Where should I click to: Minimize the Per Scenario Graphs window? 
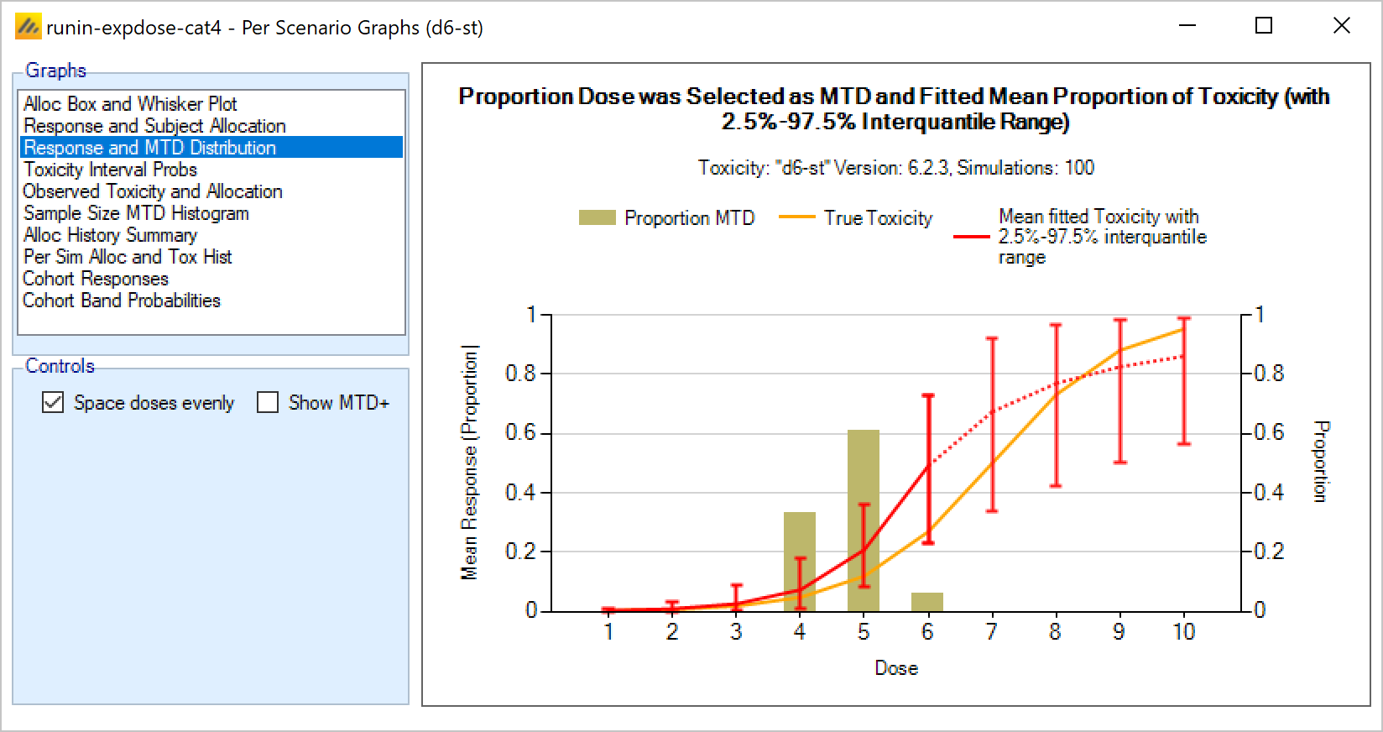[1186, 26]
